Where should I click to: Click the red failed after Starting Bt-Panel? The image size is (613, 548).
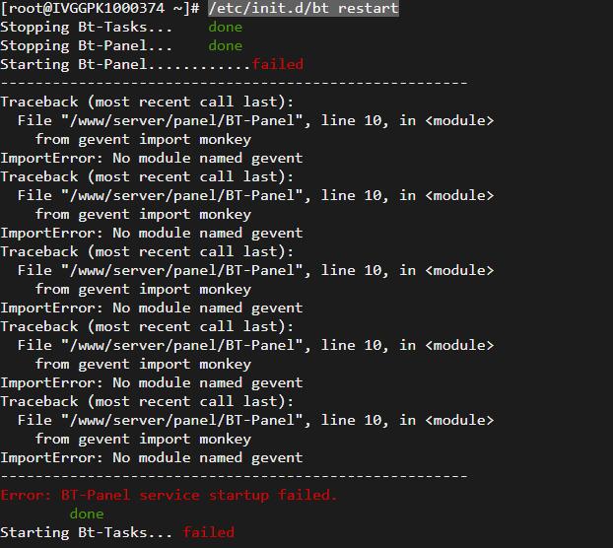[278, 64]
